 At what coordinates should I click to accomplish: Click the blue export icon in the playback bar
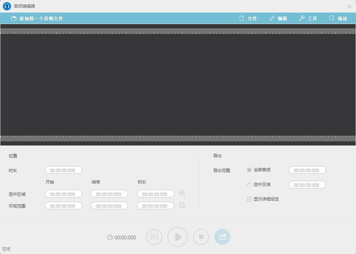point(222,237)
